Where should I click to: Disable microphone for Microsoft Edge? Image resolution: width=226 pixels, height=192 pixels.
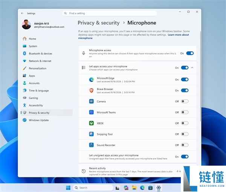tap(185, 79)
